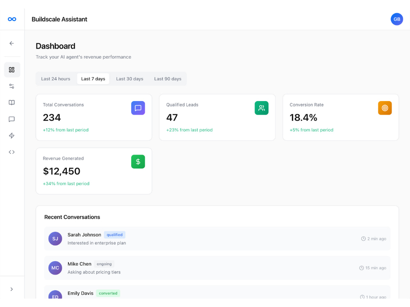The width and height of the screenshot is (410, 307).
Task: Click Track your AI agent's revenue subtitle
Action: (83, 57)
